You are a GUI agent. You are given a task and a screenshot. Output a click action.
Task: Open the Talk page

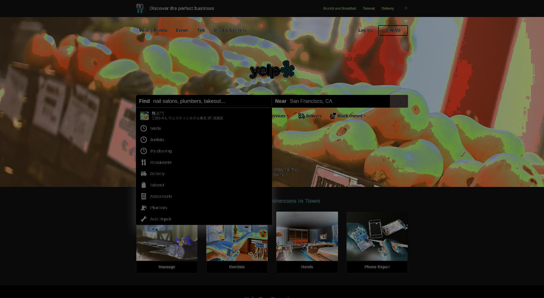point(201,30)
